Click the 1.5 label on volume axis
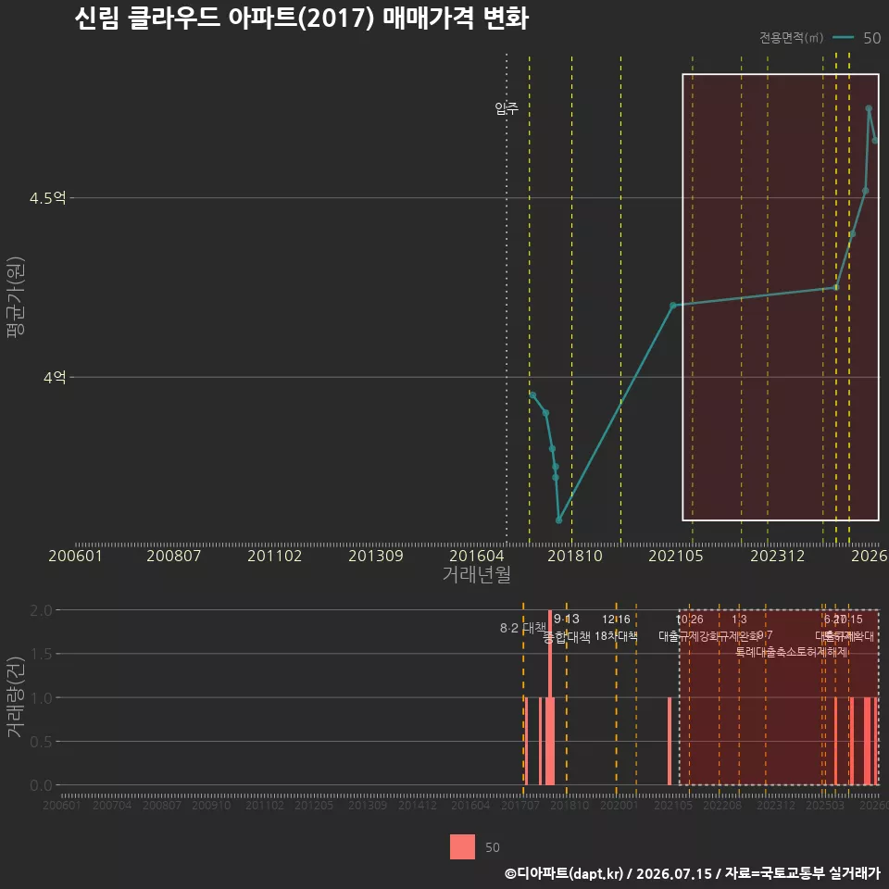The height and width of the screenshot is (889, 889). click(41, 654)
